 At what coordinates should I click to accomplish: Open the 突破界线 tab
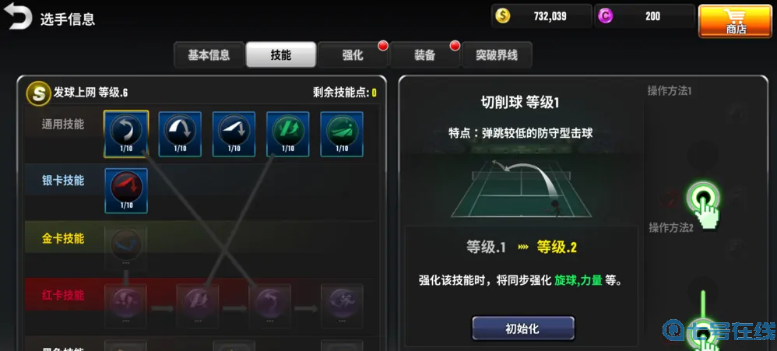click(x=497, y=54)
